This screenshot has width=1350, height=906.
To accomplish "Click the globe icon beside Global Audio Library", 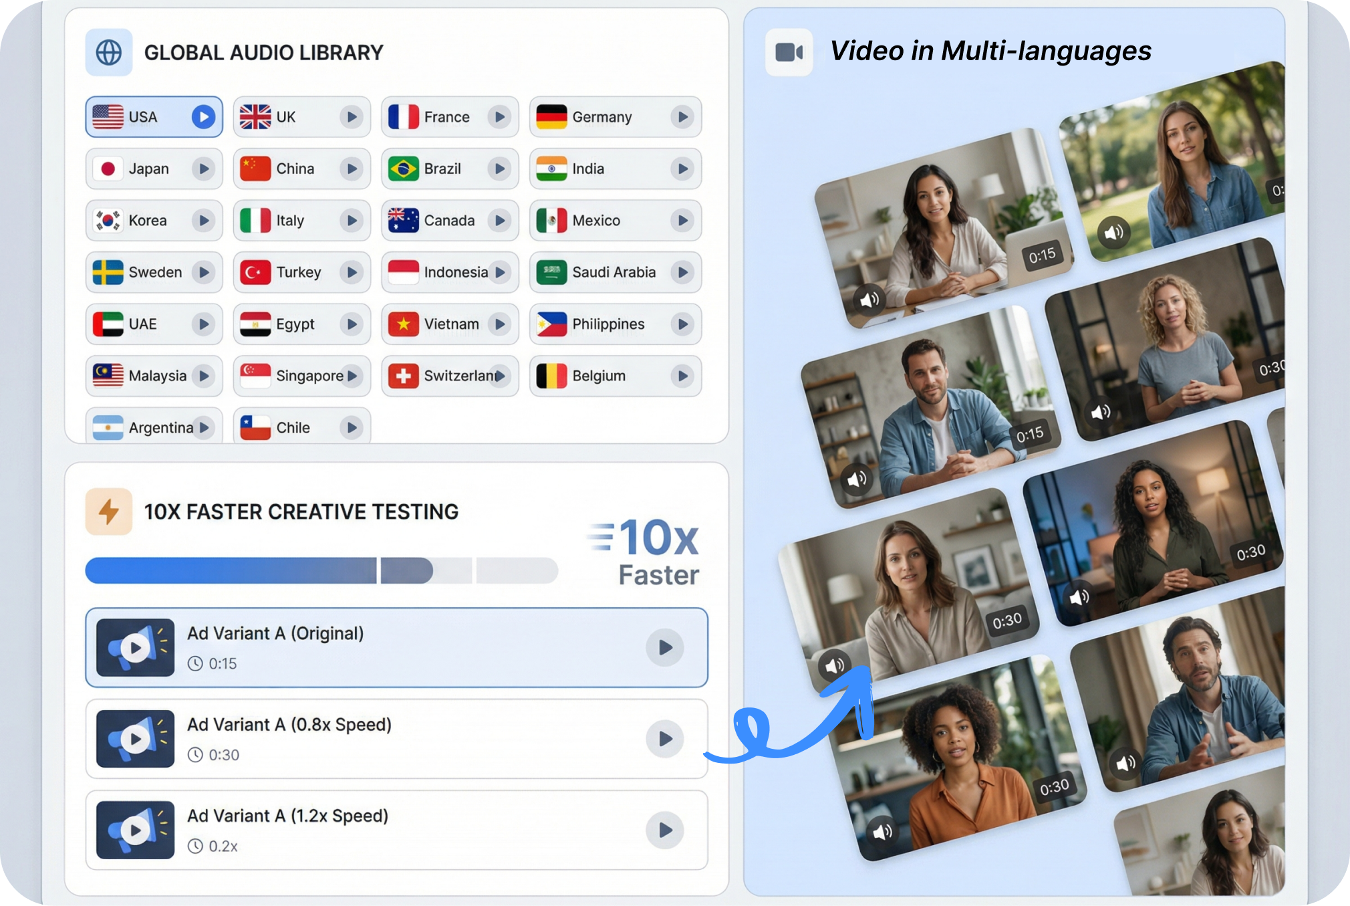I will [x=109, y=52].
